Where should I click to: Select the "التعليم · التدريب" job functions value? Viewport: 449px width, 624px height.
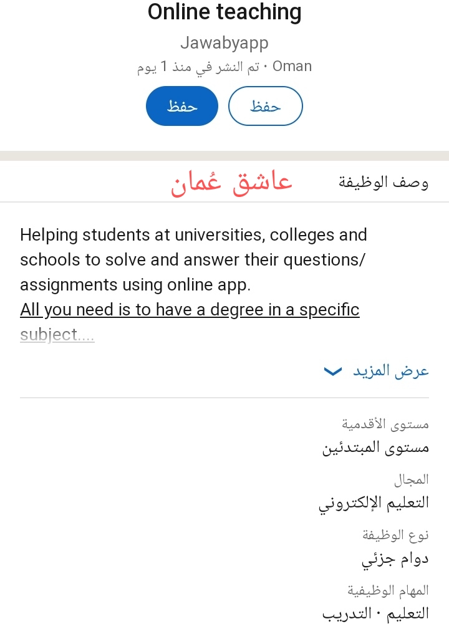click(x=375, y=614)
